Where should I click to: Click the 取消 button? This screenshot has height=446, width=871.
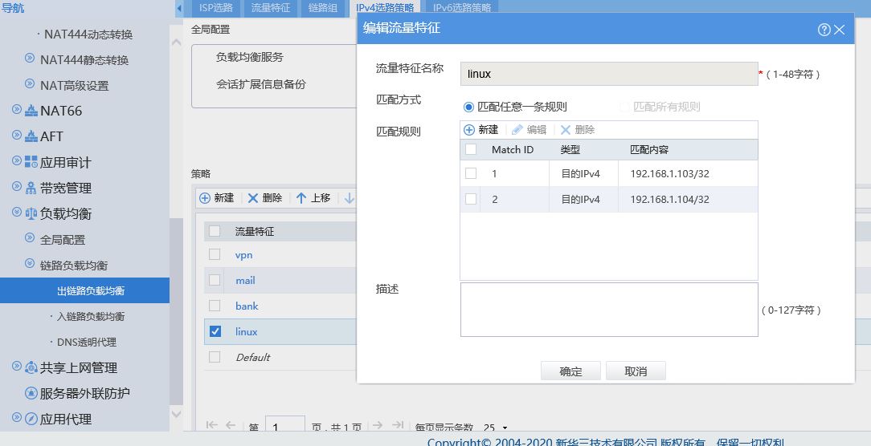click(x=636, y=371)
